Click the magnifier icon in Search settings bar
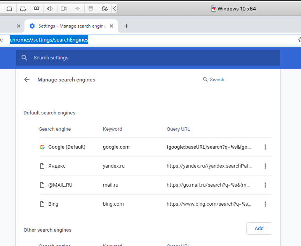The image size is (301, 246). pyautogui.click(x=24, y=58)
